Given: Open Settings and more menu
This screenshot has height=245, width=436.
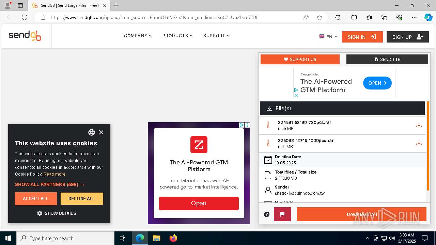Looking at the screenshot, I should pos(414,17).
